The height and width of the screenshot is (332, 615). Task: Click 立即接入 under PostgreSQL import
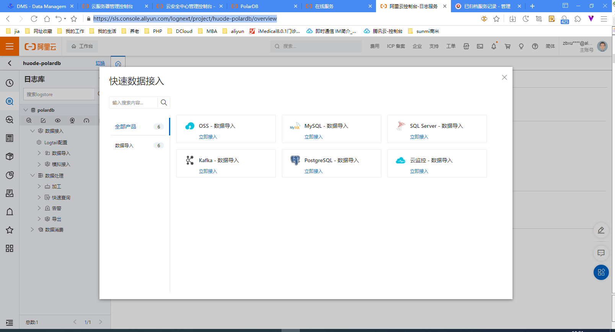point(314,171)
